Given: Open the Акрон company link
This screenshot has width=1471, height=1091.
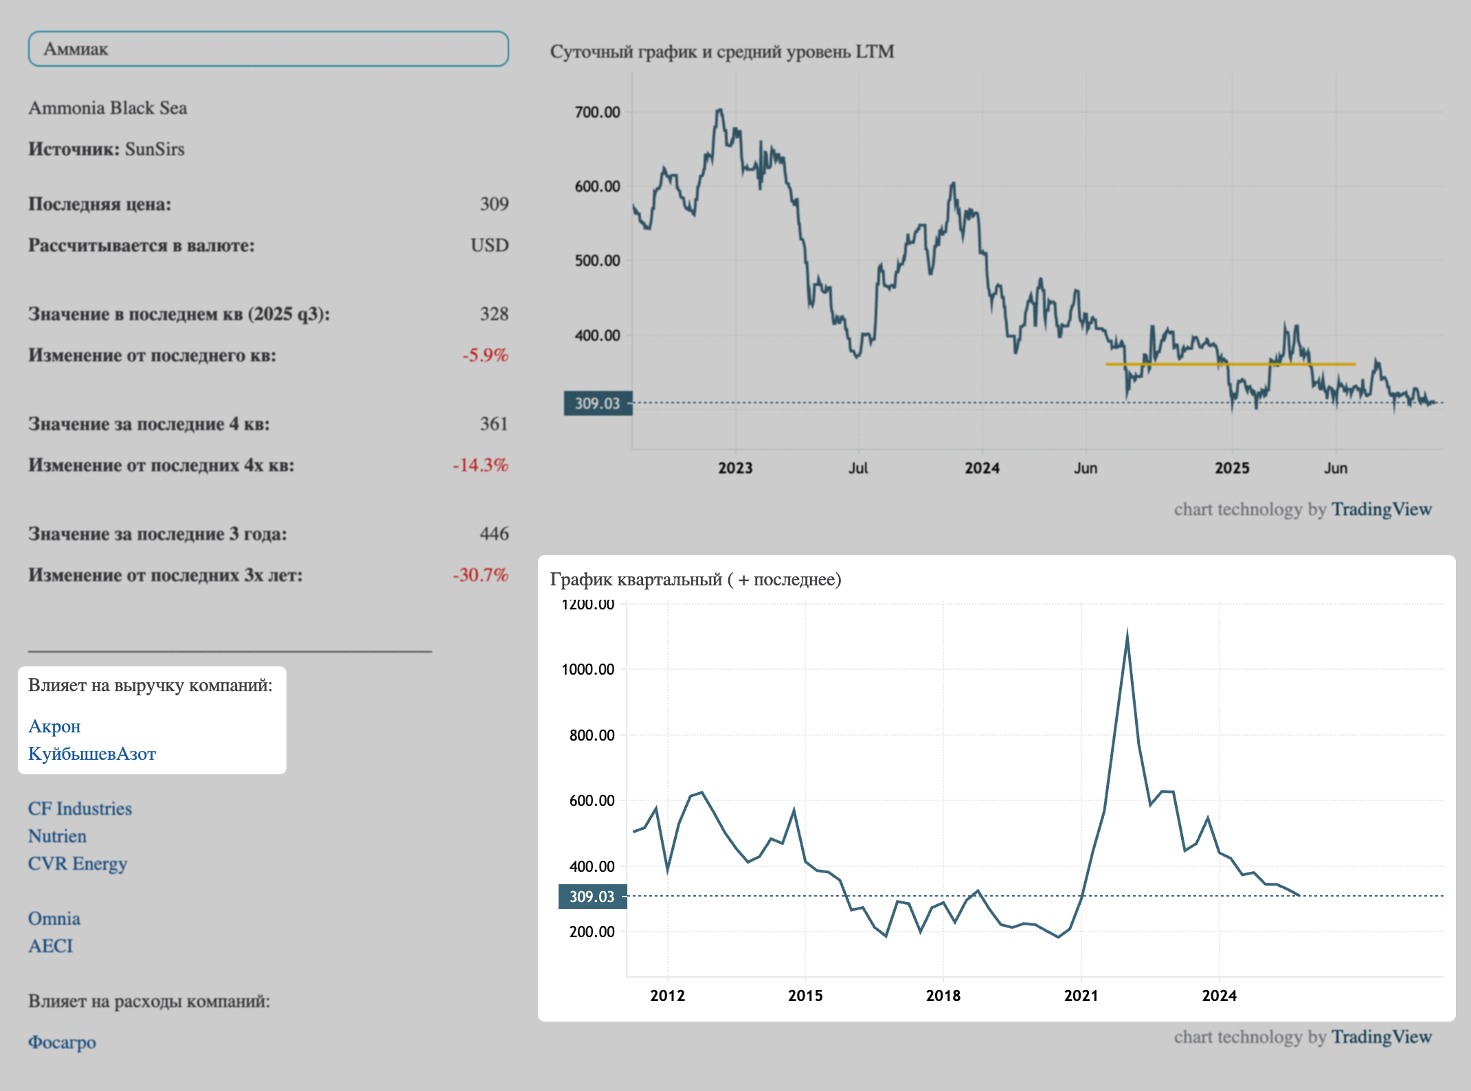Looking at the screenshot, I should click(54, 726).
